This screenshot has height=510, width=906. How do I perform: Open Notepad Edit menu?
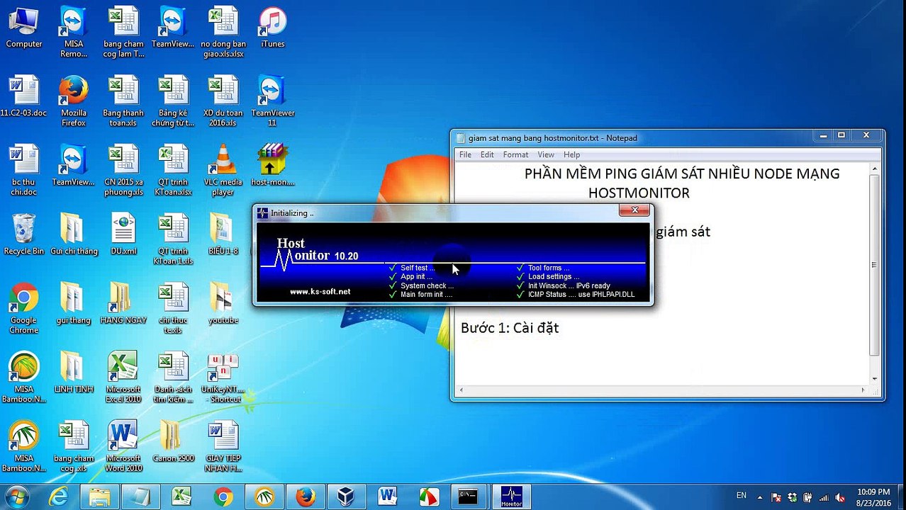(487, 154)
